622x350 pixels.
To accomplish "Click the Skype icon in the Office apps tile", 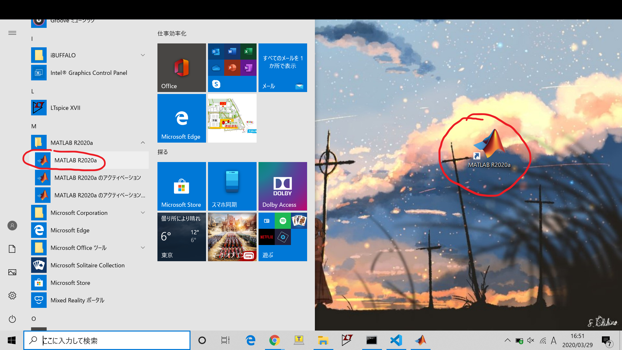I will coord(216,84).
